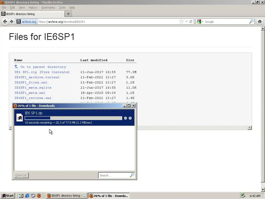This screenshot has width=265, height=199.
Task: Go back using the browser back arrow
Action: point(5,22)
